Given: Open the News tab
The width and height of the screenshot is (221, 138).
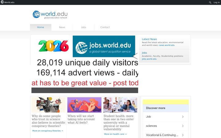Looking at the screenshot, I should 62,27.
